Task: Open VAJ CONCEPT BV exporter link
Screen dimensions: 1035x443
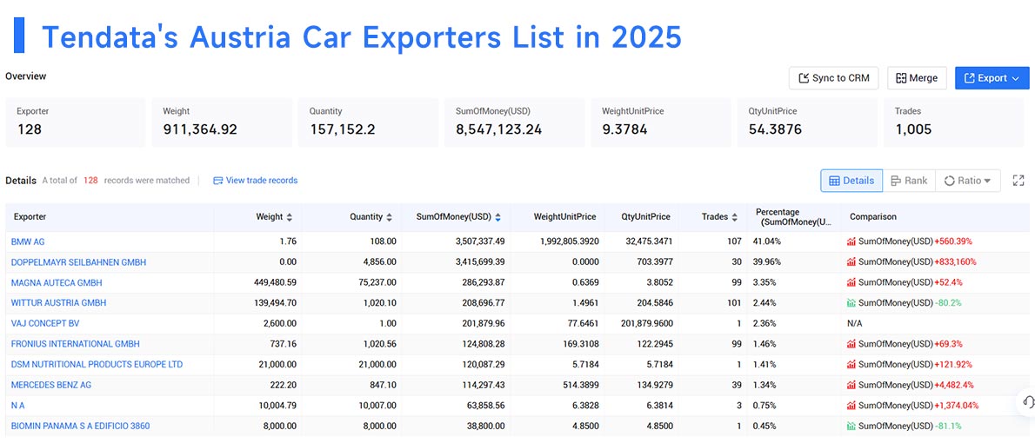Action: pos(45,324)
